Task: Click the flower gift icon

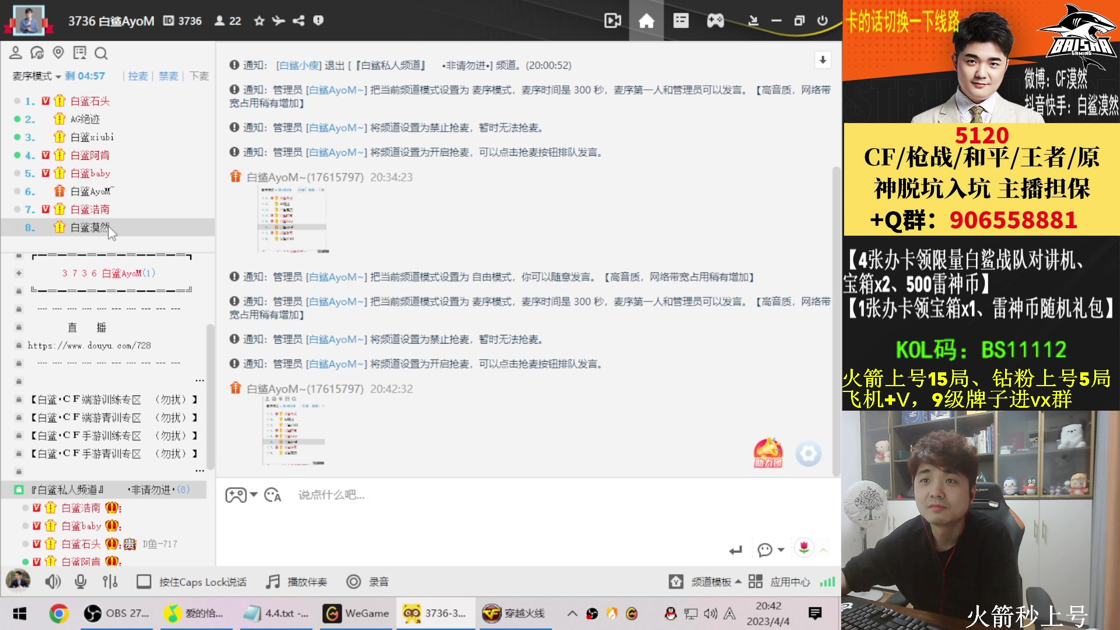Action: (804, 547)
